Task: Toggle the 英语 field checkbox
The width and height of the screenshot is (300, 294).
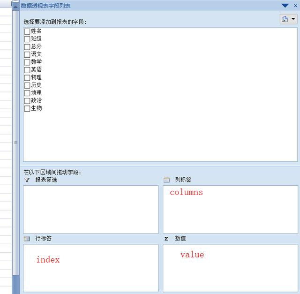Action: coord(27,70)
